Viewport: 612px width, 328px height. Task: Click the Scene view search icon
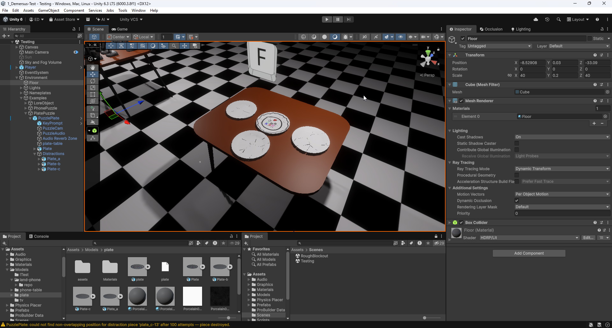tap(174, 45)
